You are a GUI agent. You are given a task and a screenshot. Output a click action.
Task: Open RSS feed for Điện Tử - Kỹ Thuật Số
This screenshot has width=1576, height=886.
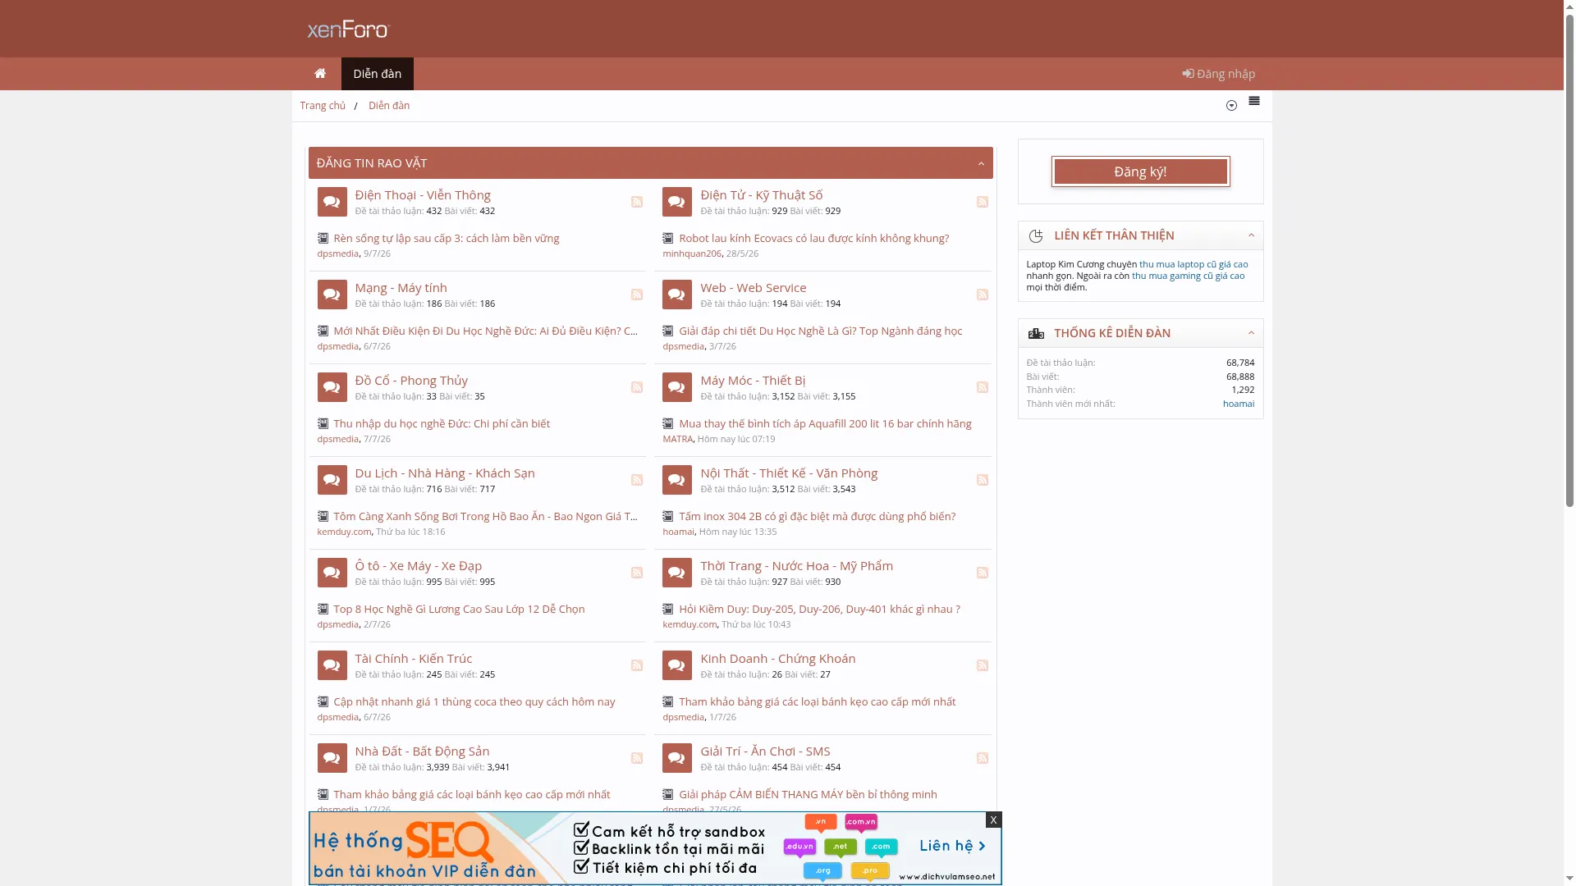click(x=983, y=202)
